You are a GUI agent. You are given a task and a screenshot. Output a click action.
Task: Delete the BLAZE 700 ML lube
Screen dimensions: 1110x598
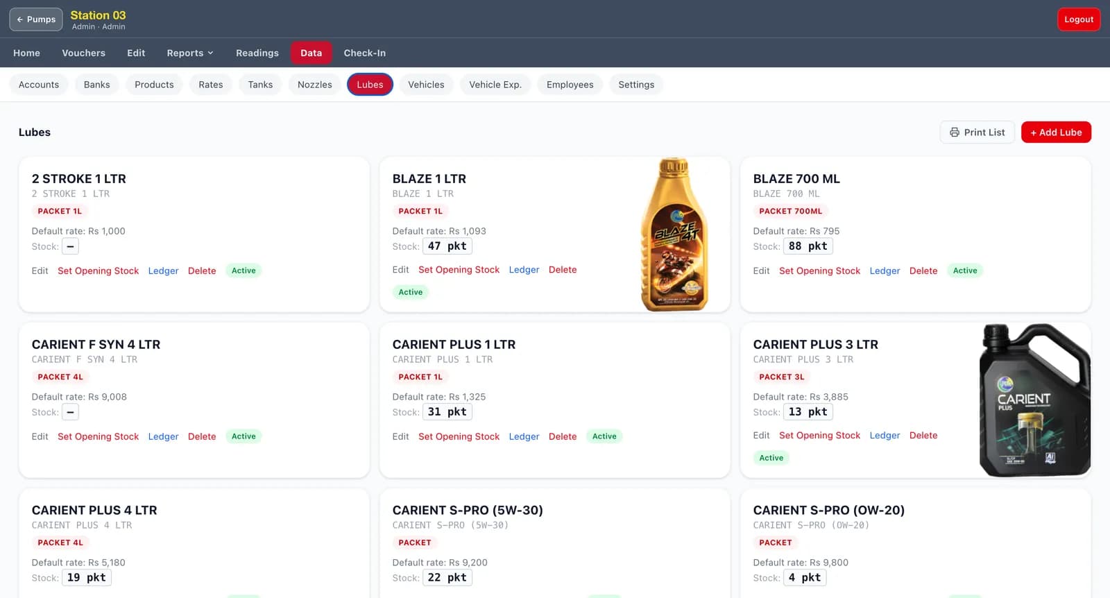click(x=923, y=271)
